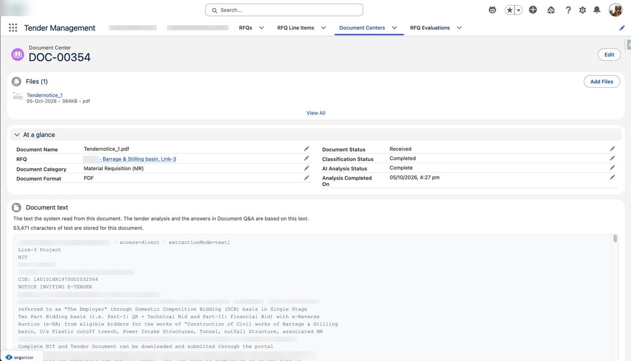The height and width of the screenshot is (361, 631).
Task: Edit the Classification Status pencil
Action: (x=612, y=158)
